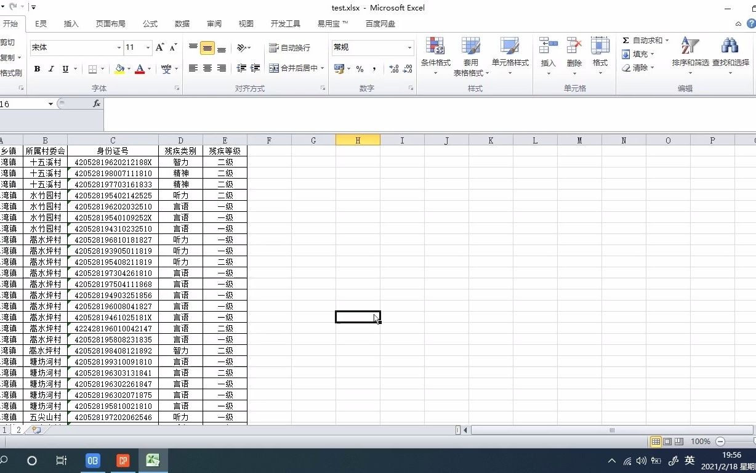Image resolution: width=756 pixels, height=473 pixels.
Task: Toggle italic formatting
Action: [x=51, y=69]
